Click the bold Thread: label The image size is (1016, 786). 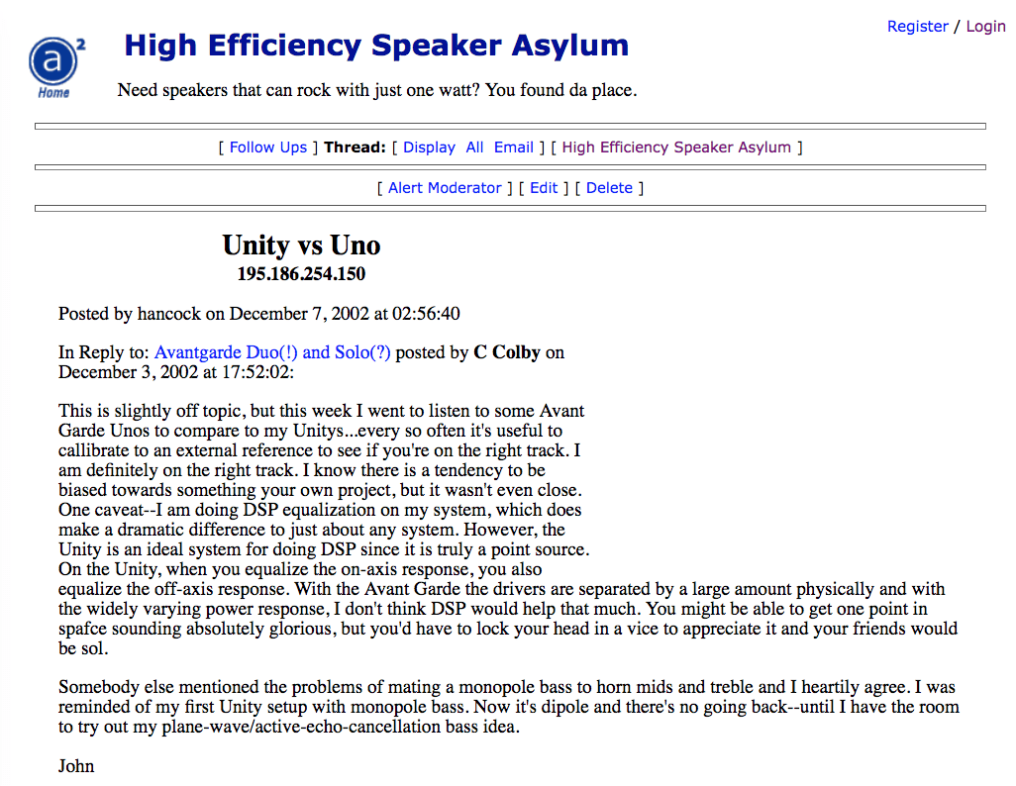[355, 147]
